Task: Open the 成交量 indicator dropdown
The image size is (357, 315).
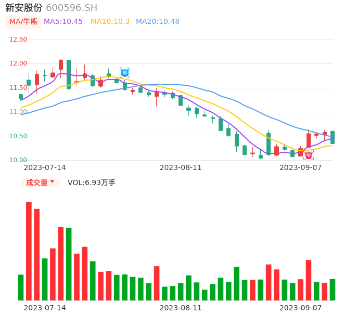Action: [40, 182]
